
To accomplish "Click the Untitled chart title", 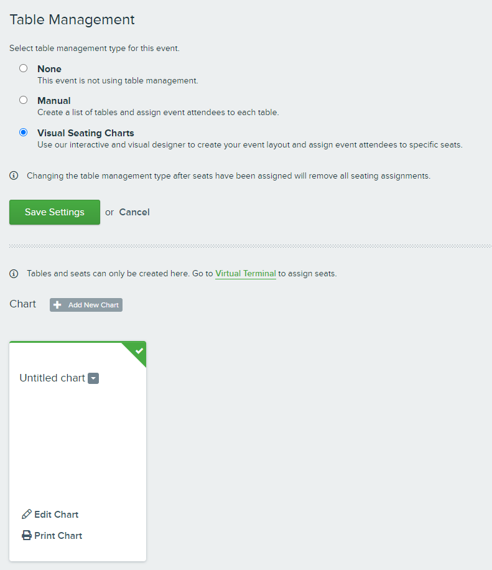I will pos(52,378).
